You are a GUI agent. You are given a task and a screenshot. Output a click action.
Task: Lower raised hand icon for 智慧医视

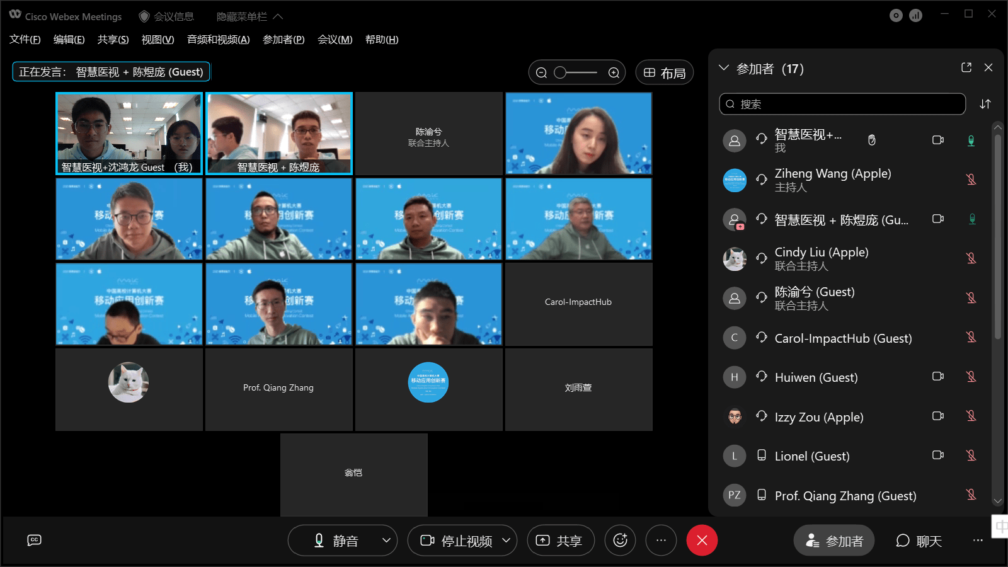[872, 140]
